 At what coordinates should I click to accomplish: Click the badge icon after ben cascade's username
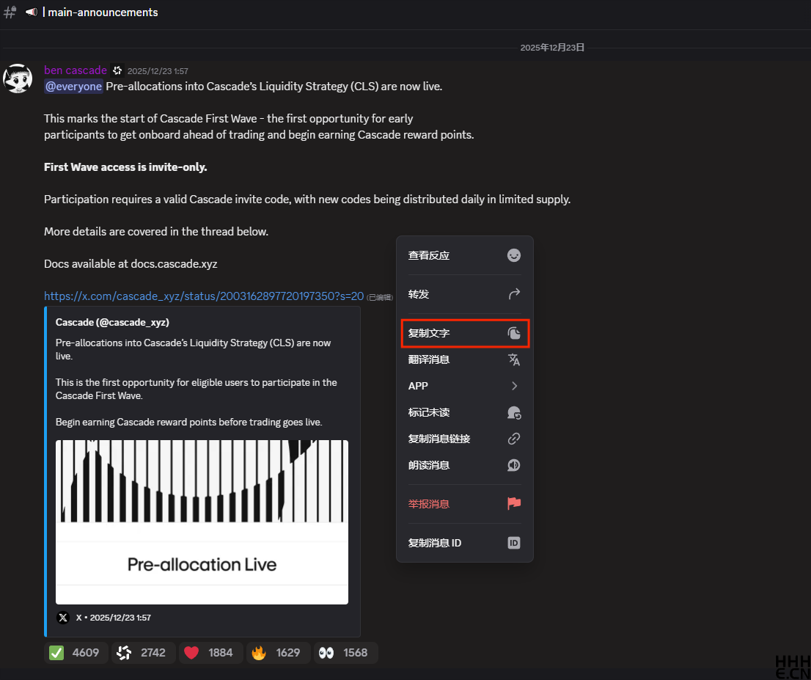click(117, 70)
